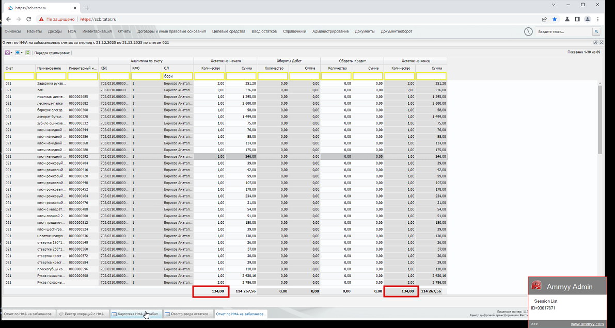Click the blue bookmark star icon
The width and height of the screenshot is (615, 328).
(x=555, y=19)
